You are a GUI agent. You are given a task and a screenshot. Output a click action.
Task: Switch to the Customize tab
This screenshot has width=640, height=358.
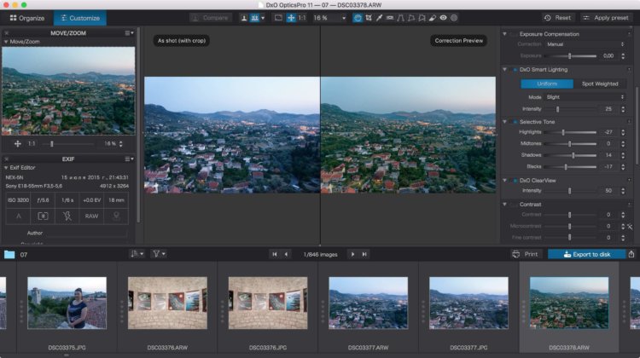[80, 18]
